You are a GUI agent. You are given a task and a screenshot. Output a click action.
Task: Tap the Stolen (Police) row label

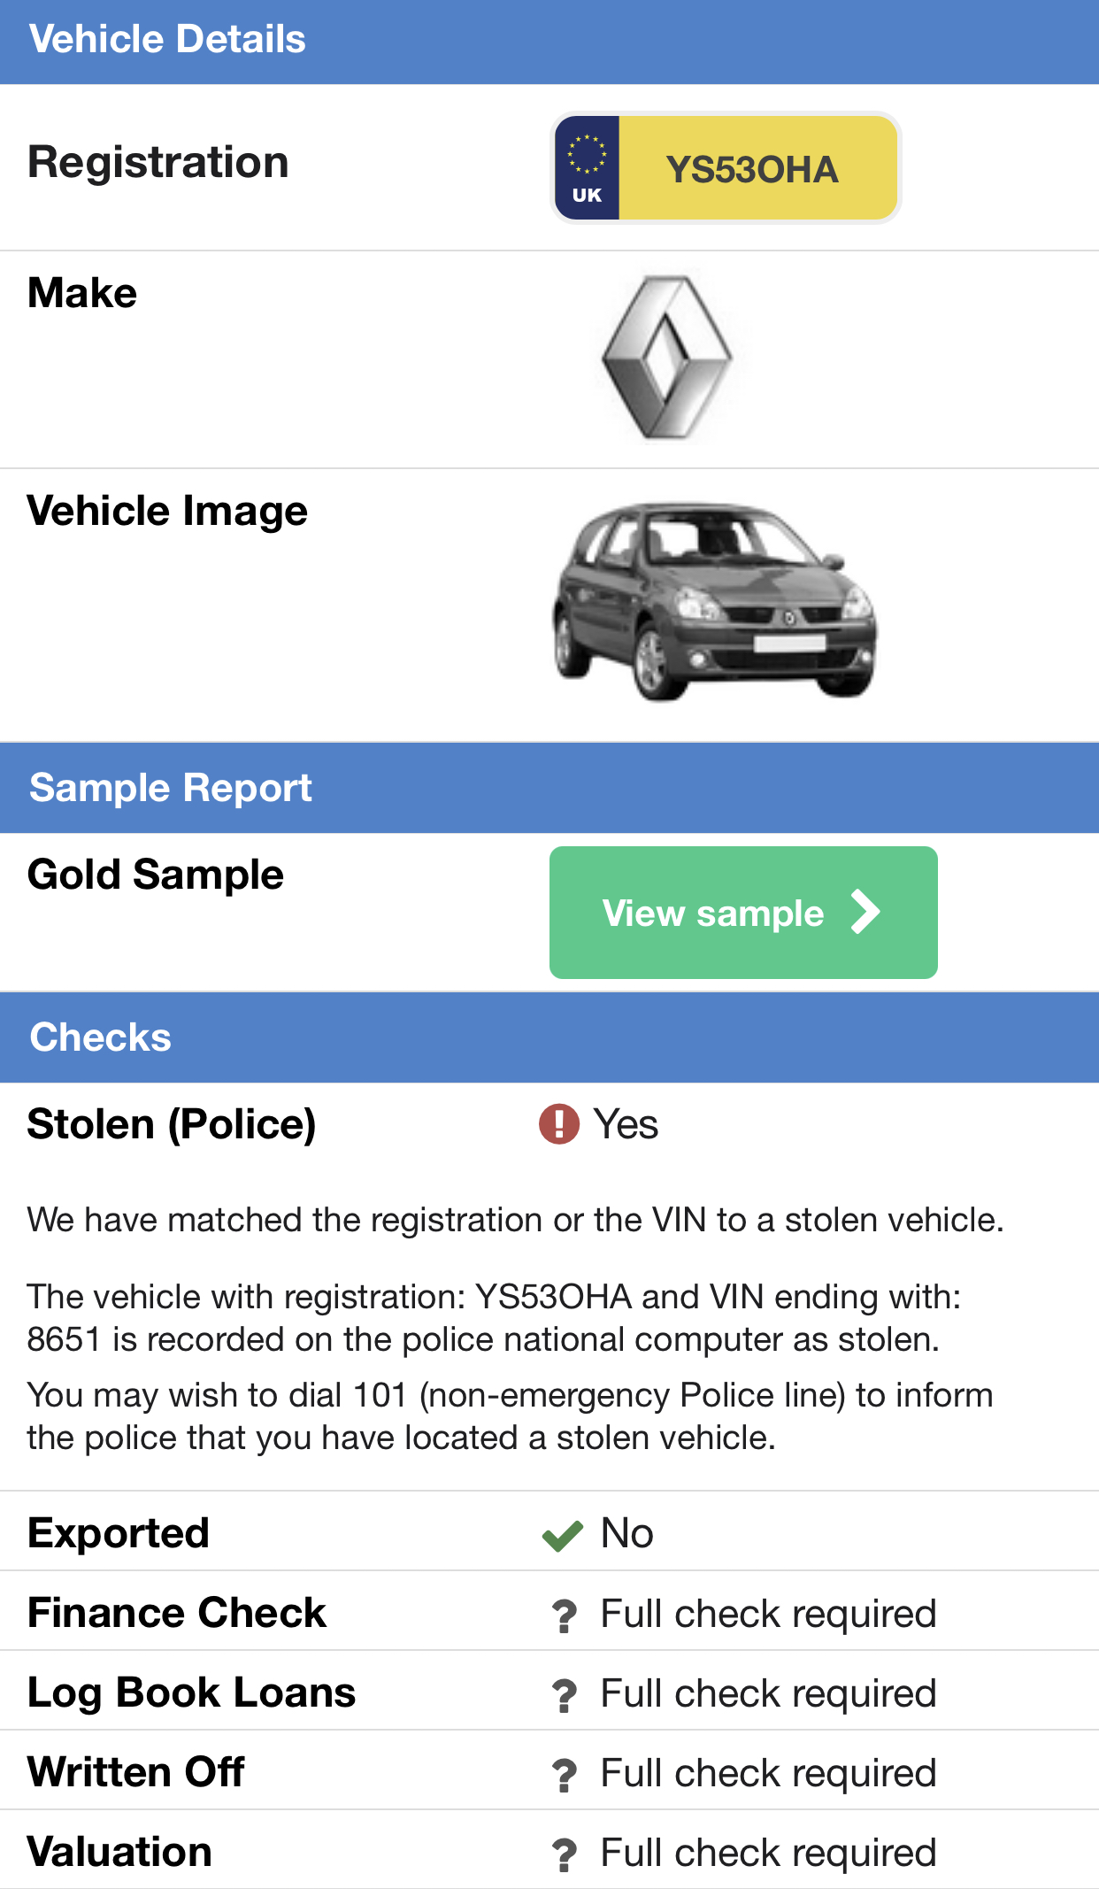[172, 1125]
